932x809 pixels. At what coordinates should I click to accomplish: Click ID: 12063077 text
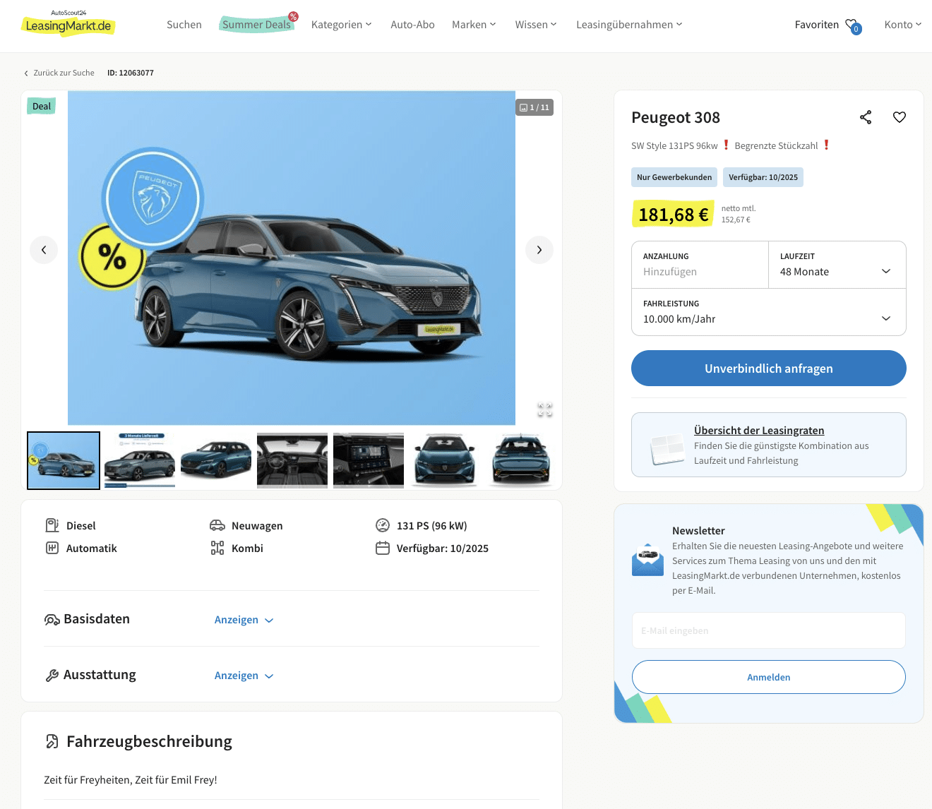(131, 73)
